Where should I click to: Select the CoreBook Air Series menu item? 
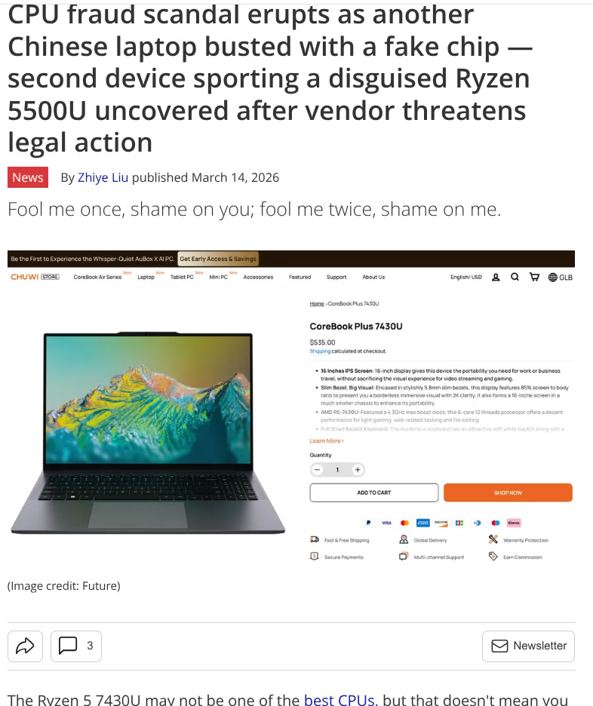click(98, 277)
